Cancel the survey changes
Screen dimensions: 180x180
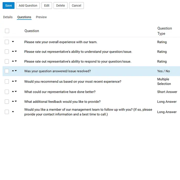click(x=76, y=5)
